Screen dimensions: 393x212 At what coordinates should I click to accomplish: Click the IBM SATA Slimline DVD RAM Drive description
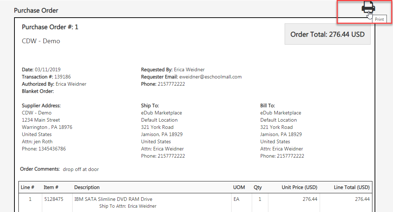pyautogui.click(x=113, y=199)
